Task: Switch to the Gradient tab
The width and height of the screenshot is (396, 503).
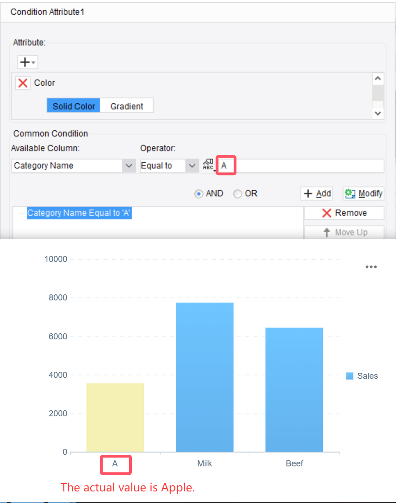Action: (127, 106)
